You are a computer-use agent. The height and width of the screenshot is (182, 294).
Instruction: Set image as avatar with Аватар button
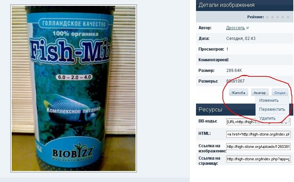pyautogui.click(x=260, y=93)
